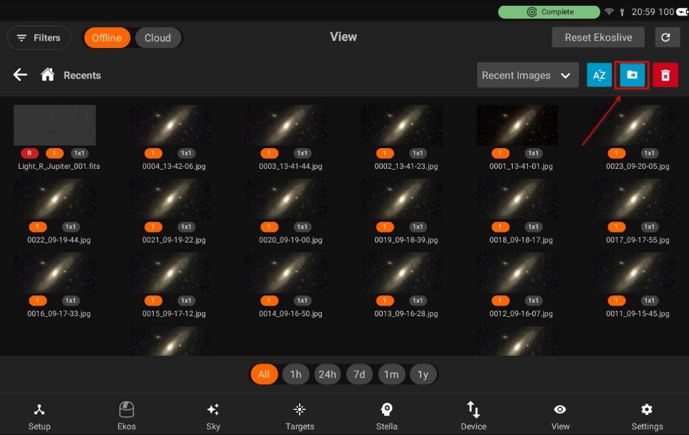
Task: Open Settings gear tab
Action: 647,416
